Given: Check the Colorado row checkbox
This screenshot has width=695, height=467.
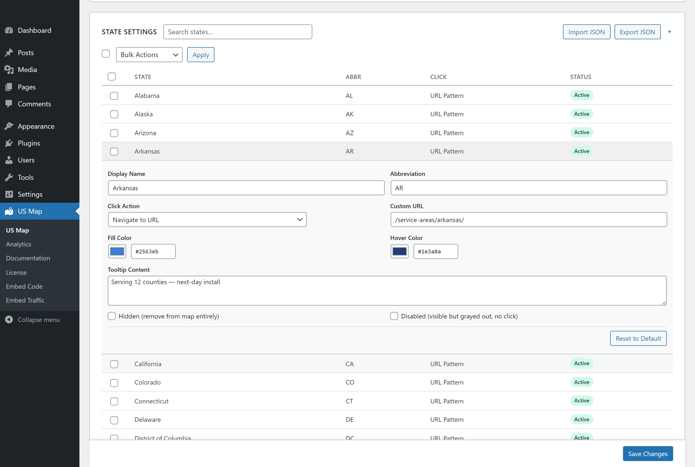Looking at the screenshot, I should tap(114, 383).
